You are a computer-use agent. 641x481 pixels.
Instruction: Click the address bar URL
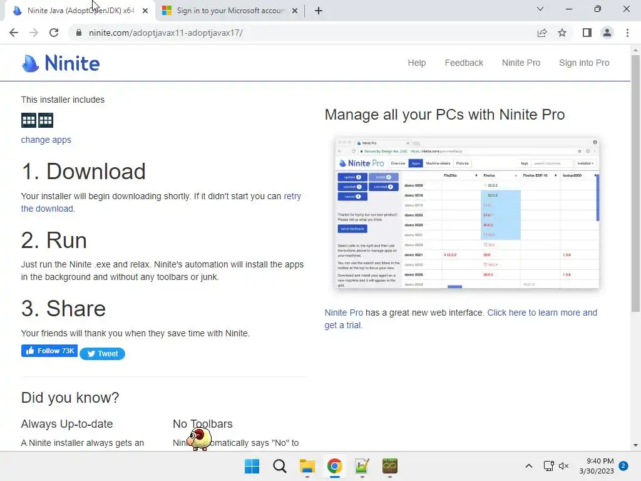click(x=165, y=33)
